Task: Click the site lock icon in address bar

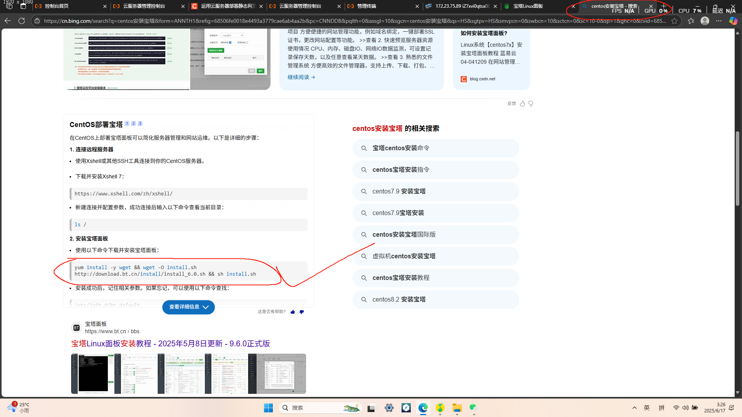Action: point(37,21)
